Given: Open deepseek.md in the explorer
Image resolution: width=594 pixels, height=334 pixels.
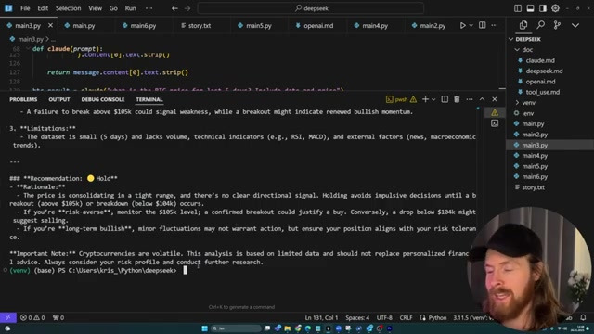Looking at the screenshot, I should [544, 71].
